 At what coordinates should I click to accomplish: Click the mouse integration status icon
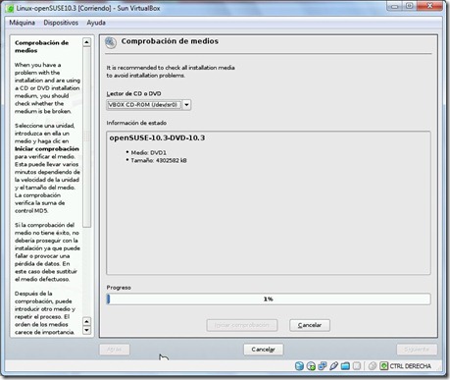(373, 366)
